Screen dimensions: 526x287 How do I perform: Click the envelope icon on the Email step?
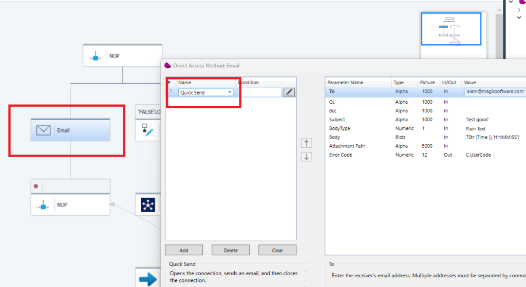click(44, 130)
